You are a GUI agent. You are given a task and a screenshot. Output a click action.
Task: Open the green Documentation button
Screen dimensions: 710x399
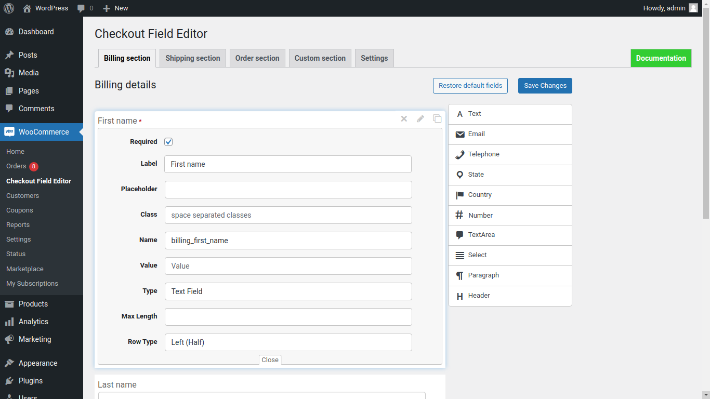(661, 58)
